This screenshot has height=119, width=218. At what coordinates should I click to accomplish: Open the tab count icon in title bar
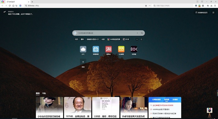click(197, 2)
